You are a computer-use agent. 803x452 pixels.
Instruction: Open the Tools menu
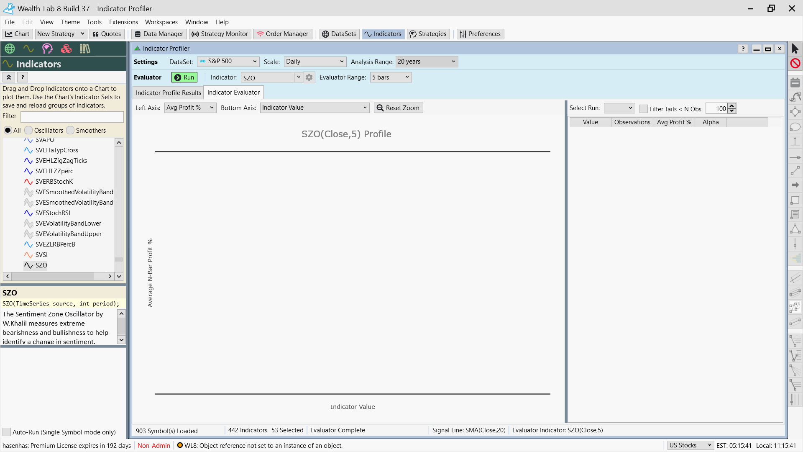point(94,22)
